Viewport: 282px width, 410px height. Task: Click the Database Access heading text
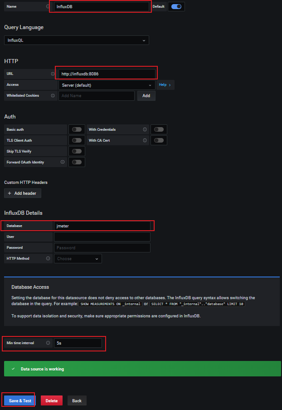tap(30, 287)
